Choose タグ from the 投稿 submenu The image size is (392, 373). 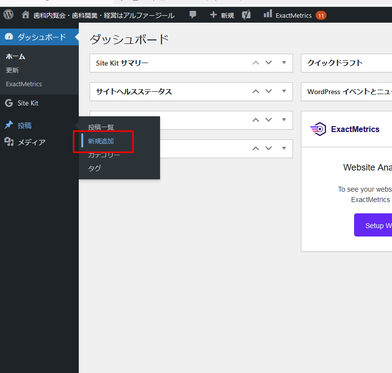95,168
